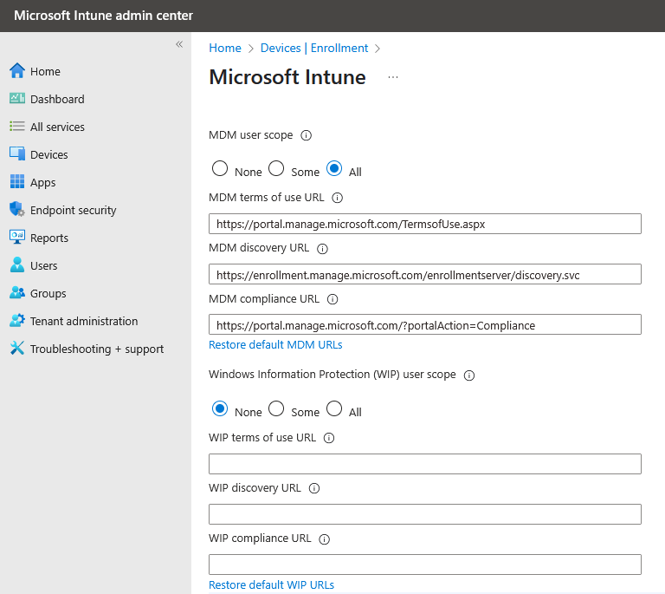The width and height of the screenshot is (665, 594).
Task: Click info icon next to MDM user scope
Action: [x=306, y=135]
